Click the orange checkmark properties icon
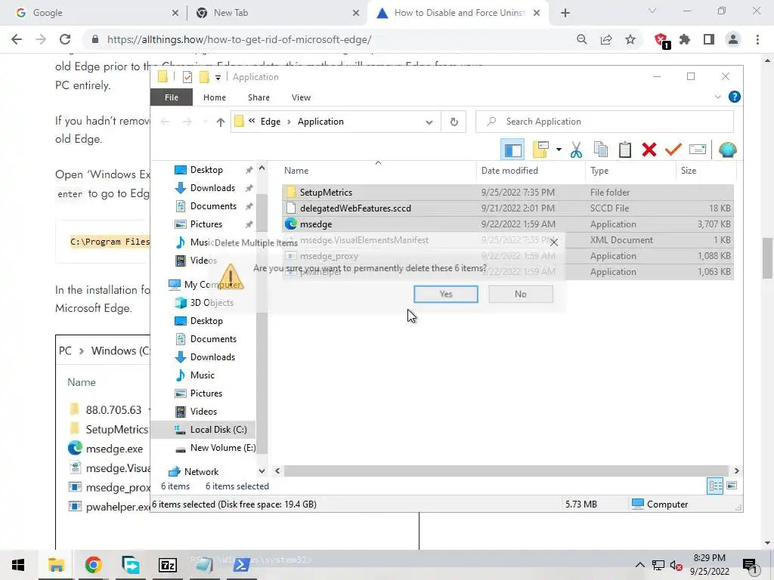The width and height of the screenshot is (774, 580). click(x=673, y=150)
